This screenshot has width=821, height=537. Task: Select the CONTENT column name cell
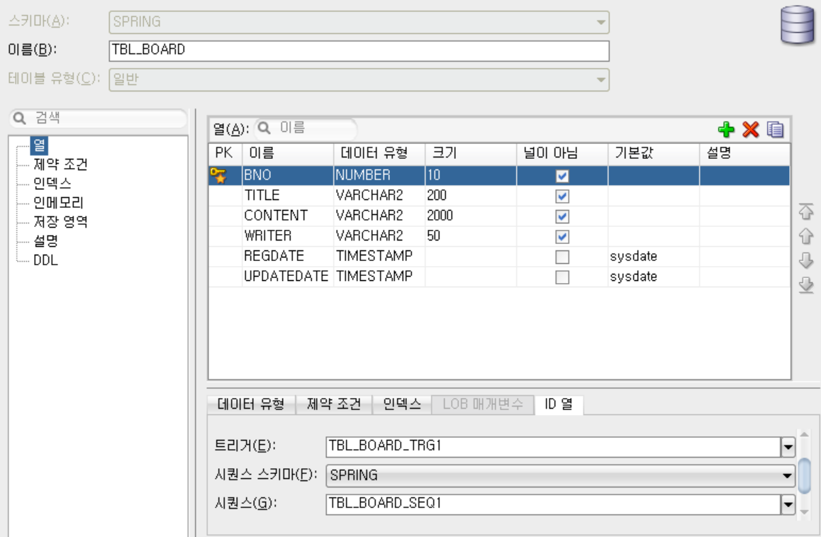tap(287, 216)
